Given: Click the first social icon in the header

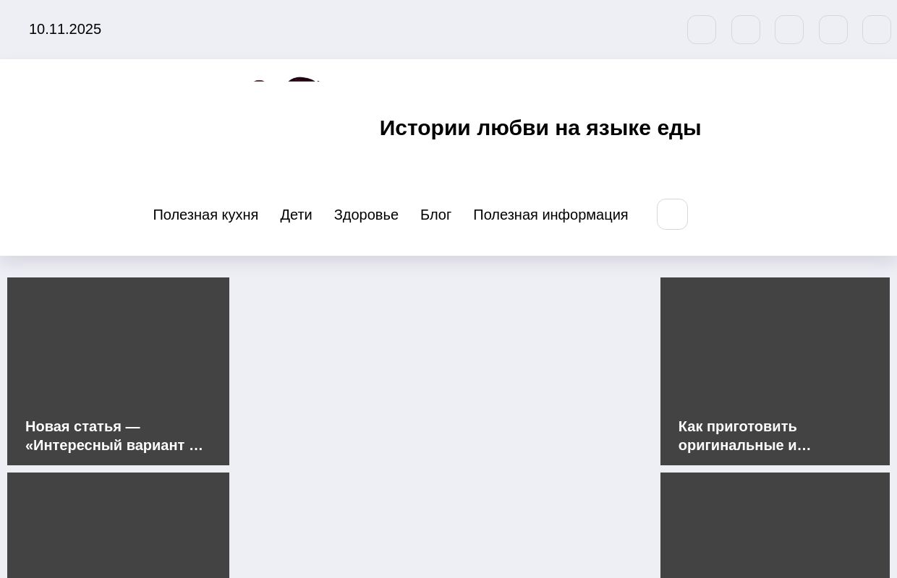Looking at the screenshot, I should point(701,30).
